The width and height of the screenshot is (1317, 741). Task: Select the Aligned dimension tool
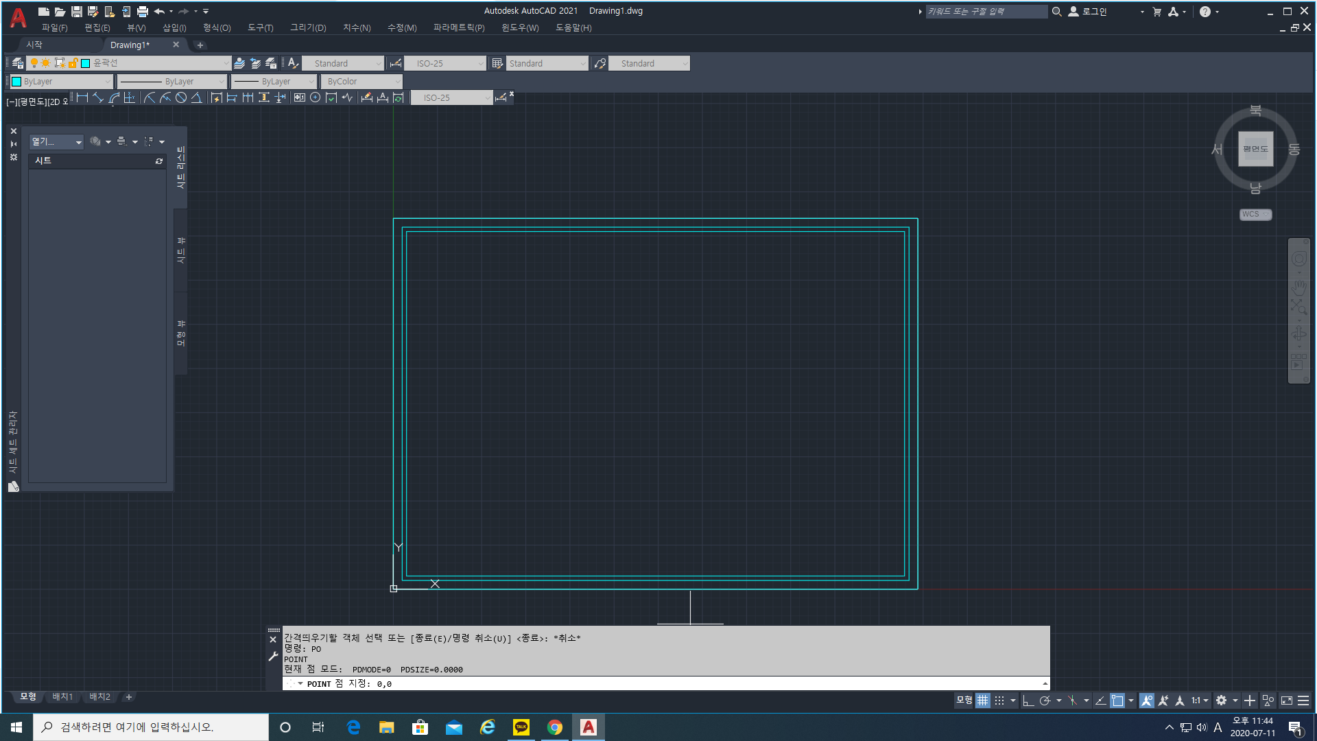point(98,98)
